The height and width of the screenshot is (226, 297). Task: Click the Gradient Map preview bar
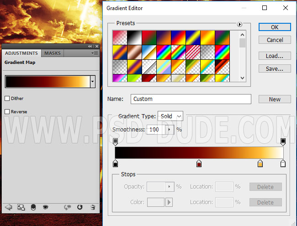click(x=48, y=82)
